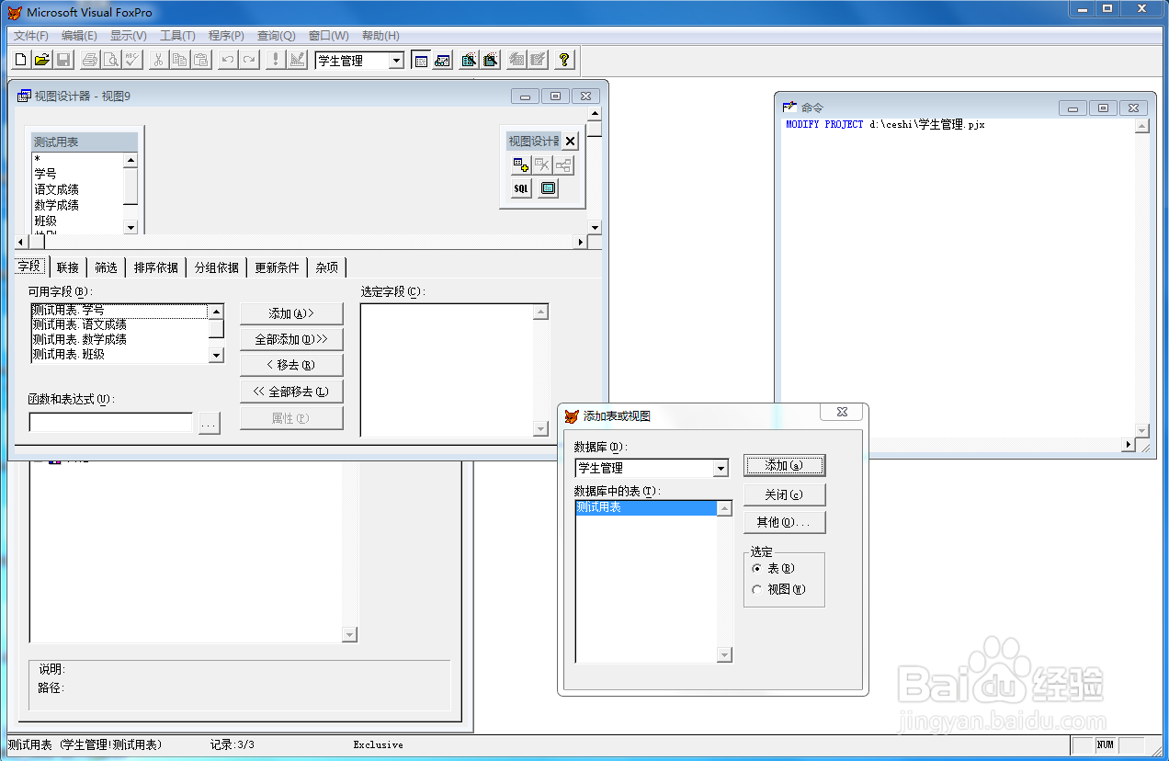
Task: Open the 帮助(H) menu
Action: click(380, 36)
